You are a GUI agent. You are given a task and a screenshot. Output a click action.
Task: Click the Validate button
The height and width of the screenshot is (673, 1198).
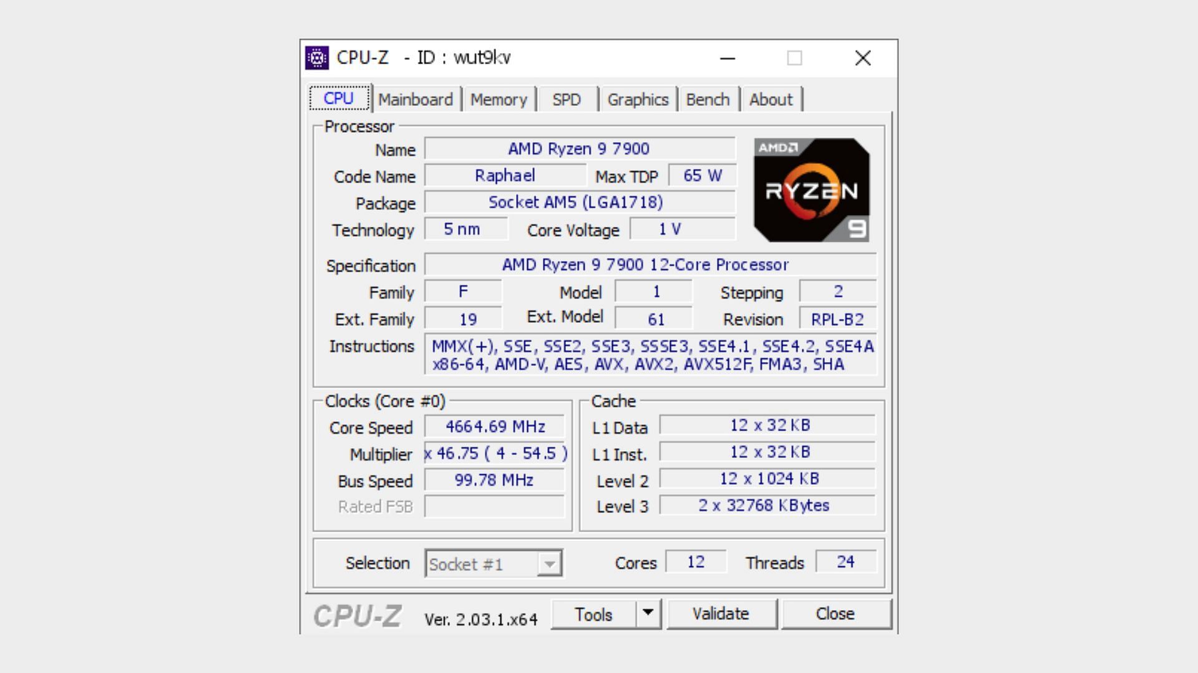720,614
